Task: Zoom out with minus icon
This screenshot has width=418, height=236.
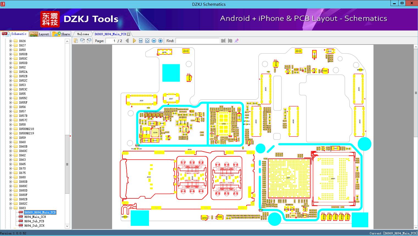Action: [x=154, y=41]
